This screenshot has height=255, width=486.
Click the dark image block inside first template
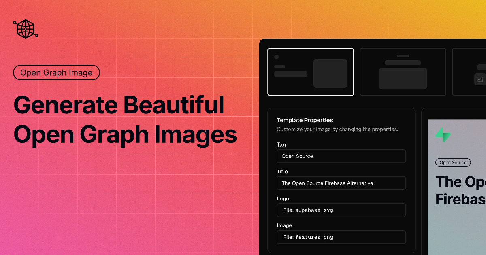pos(330,73)
